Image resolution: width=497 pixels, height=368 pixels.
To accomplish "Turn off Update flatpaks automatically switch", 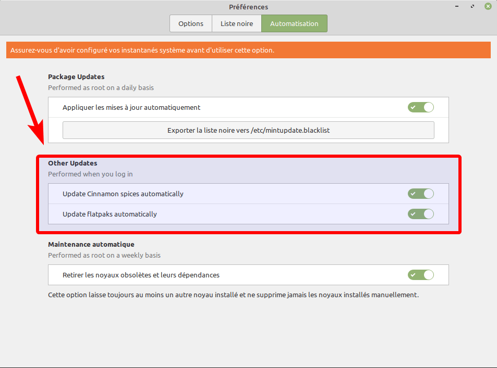I will coord(421,214).
